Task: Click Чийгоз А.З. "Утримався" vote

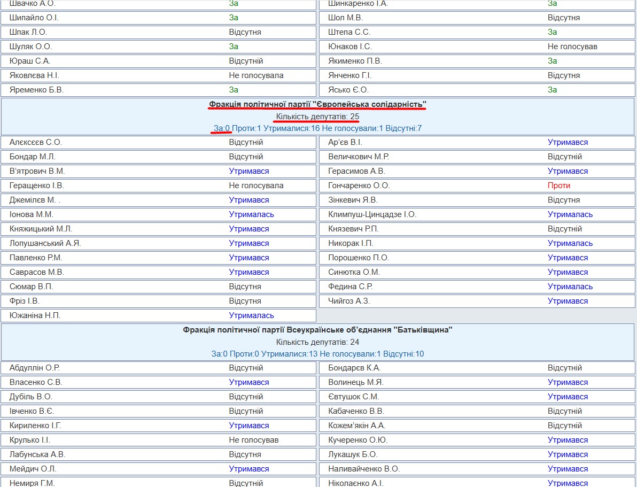Action: click(x=568, y=301)
